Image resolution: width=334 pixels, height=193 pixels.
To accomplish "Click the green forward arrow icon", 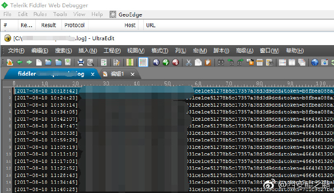I will click(x=29, y=63).
